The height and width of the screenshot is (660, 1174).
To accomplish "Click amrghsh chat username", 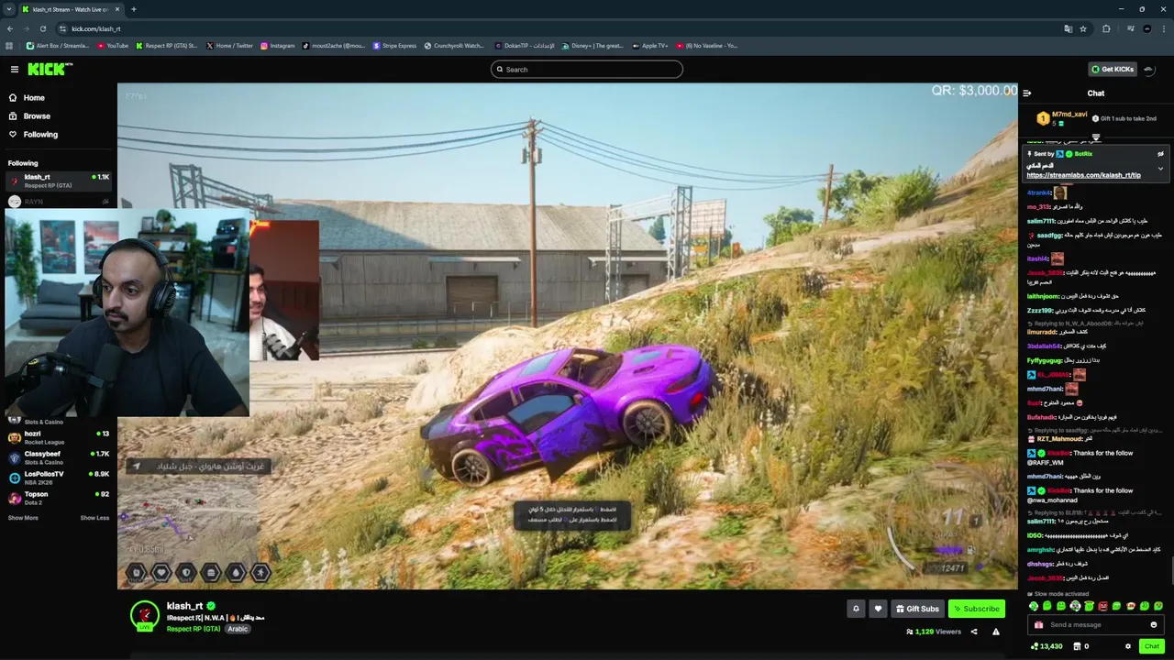I will 1040,550.
